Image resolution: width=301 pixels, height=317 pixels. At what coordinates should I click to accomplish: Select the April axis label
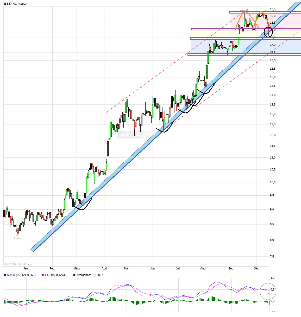104,269
